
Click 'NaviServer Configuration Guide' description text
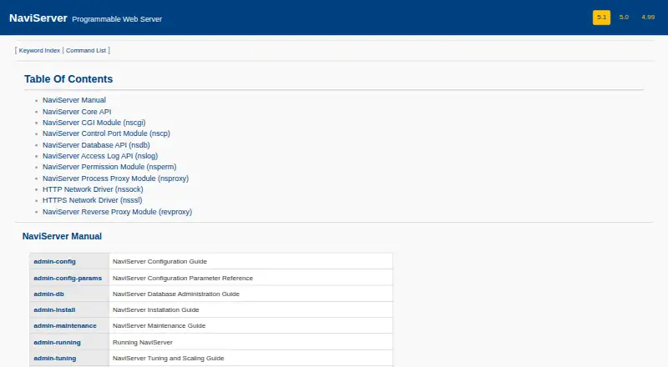[x=159, y=261]
